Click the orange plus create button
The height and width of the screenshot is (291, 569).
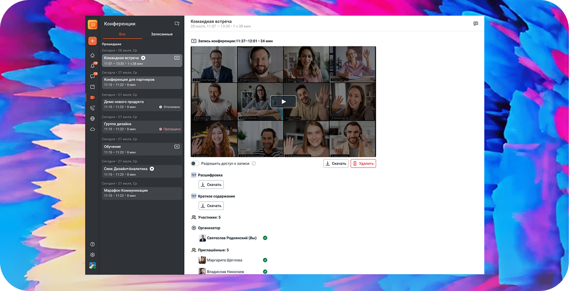[92, 41]
